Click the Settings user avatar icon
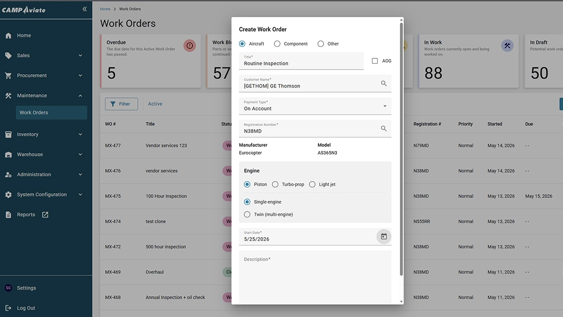 (x=8, y=288)
